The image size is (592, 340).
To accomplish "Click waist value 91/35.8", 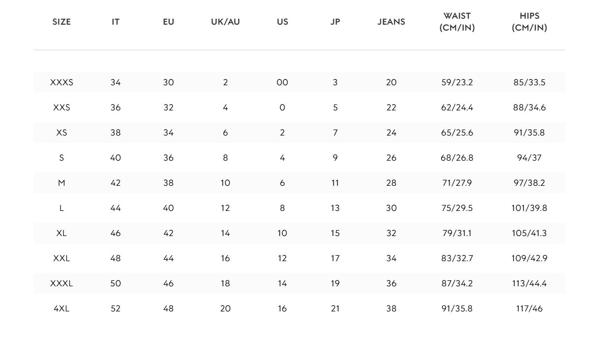I will point(457,308).
